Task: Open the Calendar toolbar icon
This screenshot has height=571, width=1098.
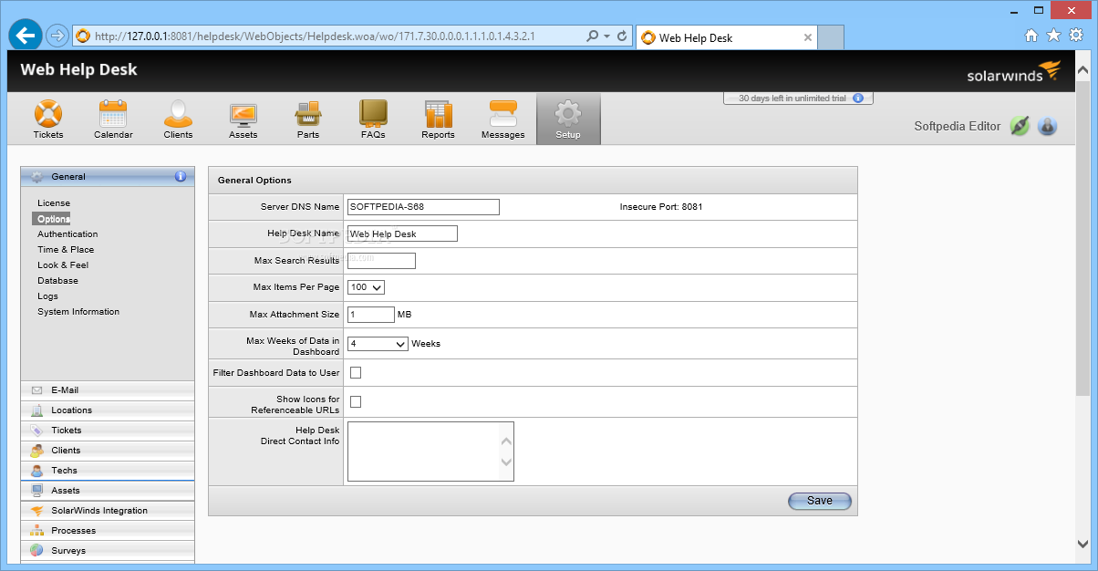Action: coord(113,120)
